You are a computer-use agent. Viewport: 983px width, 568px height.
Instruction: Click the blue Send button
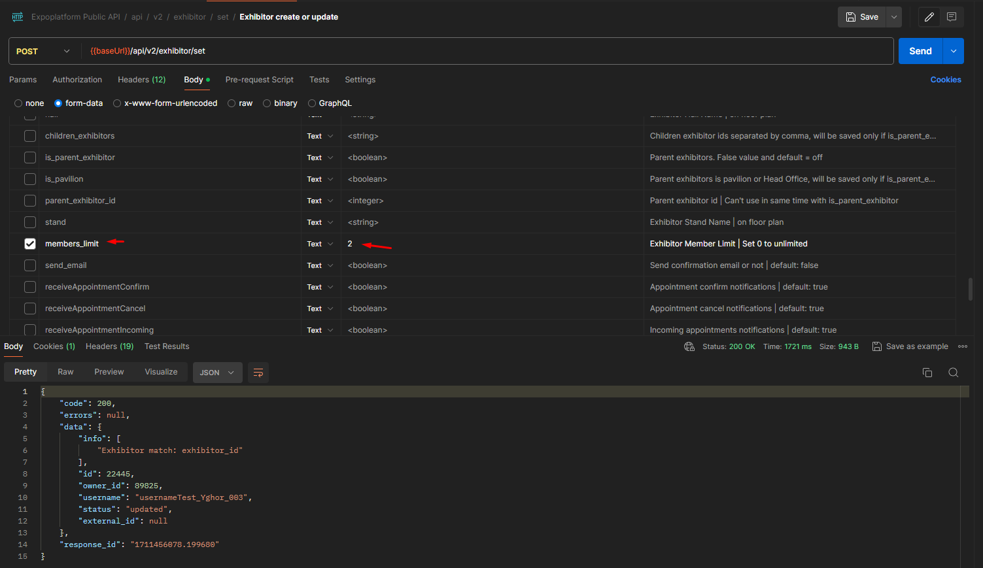click(920, 51)
